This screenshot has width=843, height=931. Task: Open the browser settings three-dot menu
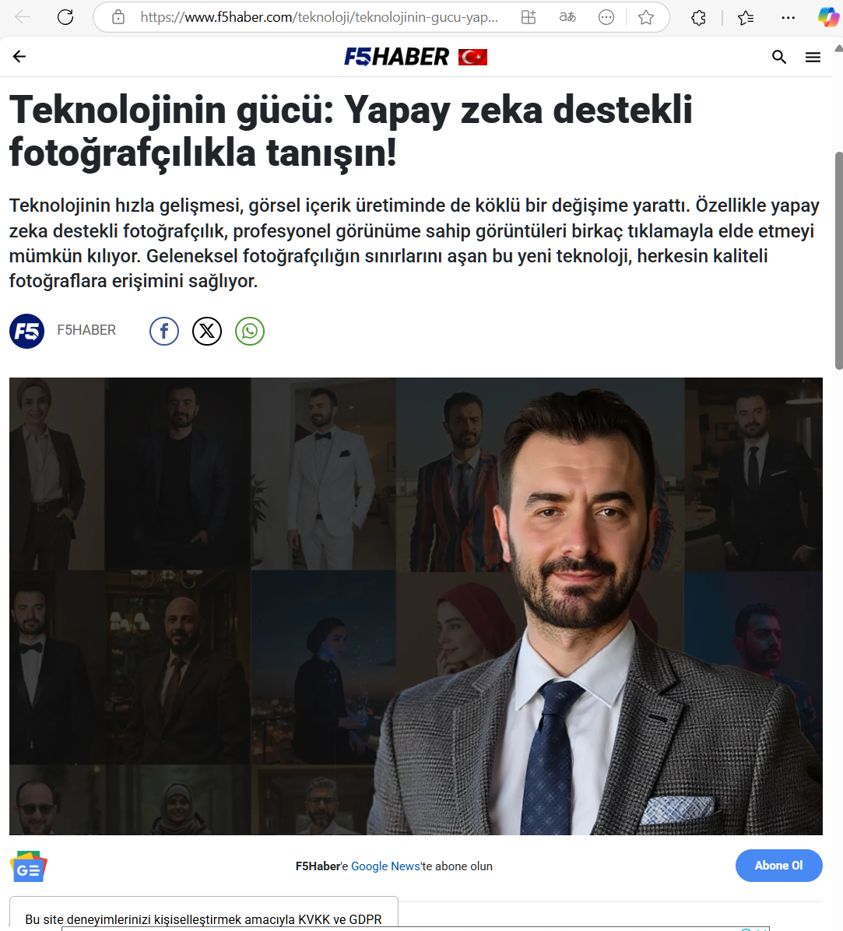[789, 18]
